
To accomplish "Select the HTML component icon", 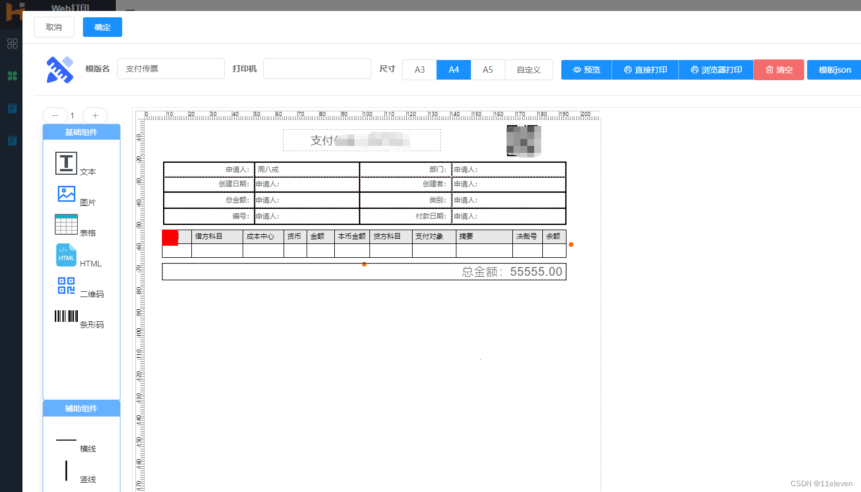I will (x=66, y=255).
